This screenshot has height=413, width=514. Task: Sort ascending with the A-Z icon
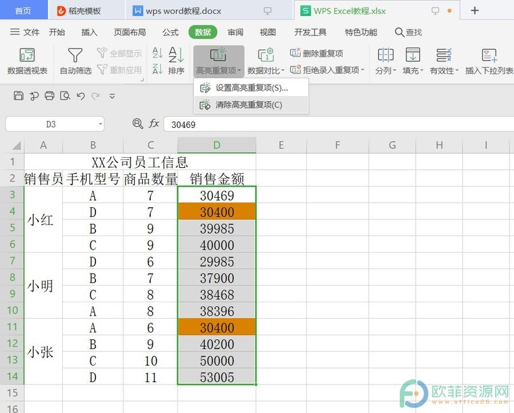(158, 53)
